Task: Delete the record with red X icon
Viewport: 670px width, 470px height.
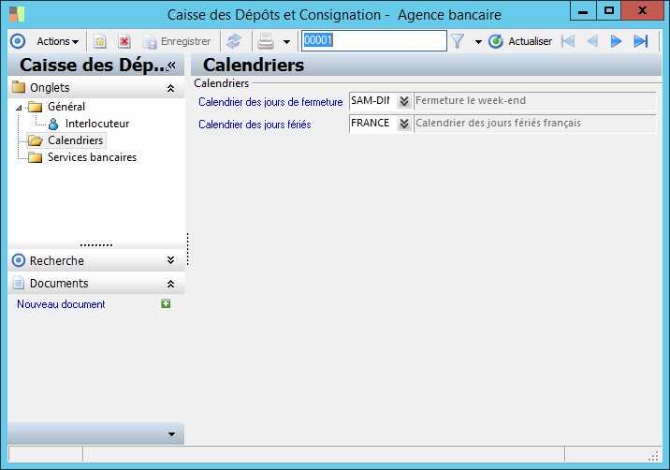Action: click(x=124, y=41)
